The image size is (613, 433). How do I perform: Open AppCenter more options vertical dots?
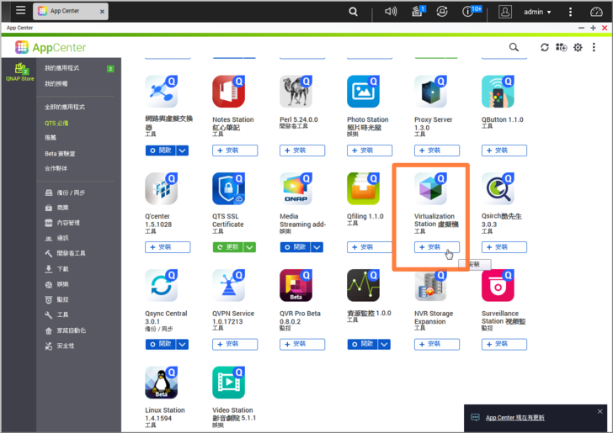point(594,48)
